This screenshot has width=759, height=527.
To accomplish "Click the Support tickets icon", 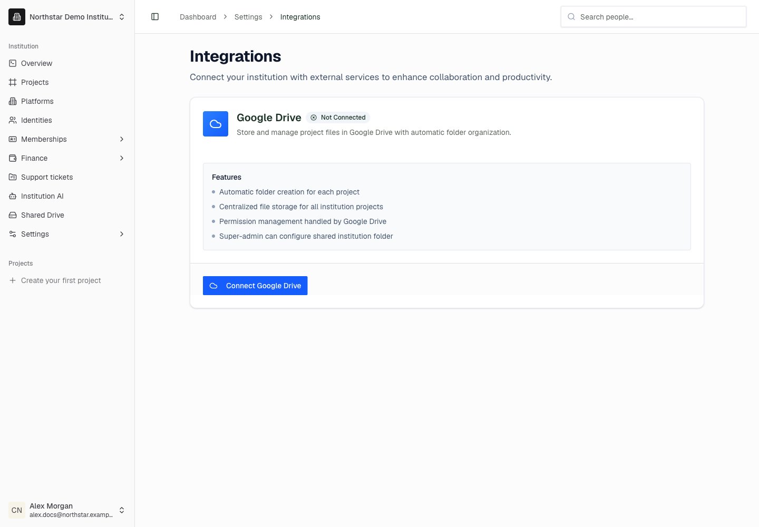I will (x=13, y=177).
